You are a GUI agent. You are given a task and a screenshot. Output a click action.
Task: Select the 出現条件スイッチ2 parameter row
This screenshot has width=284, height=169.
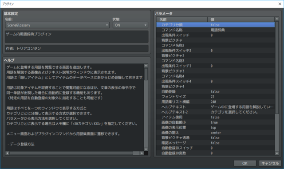pos(216,51)
